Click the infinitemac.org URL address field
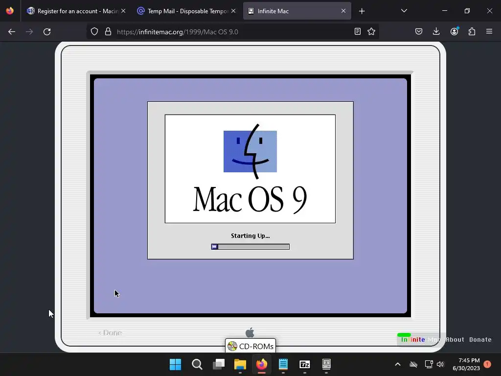Viewport: 501px width, 376px height. pos(232,32)
